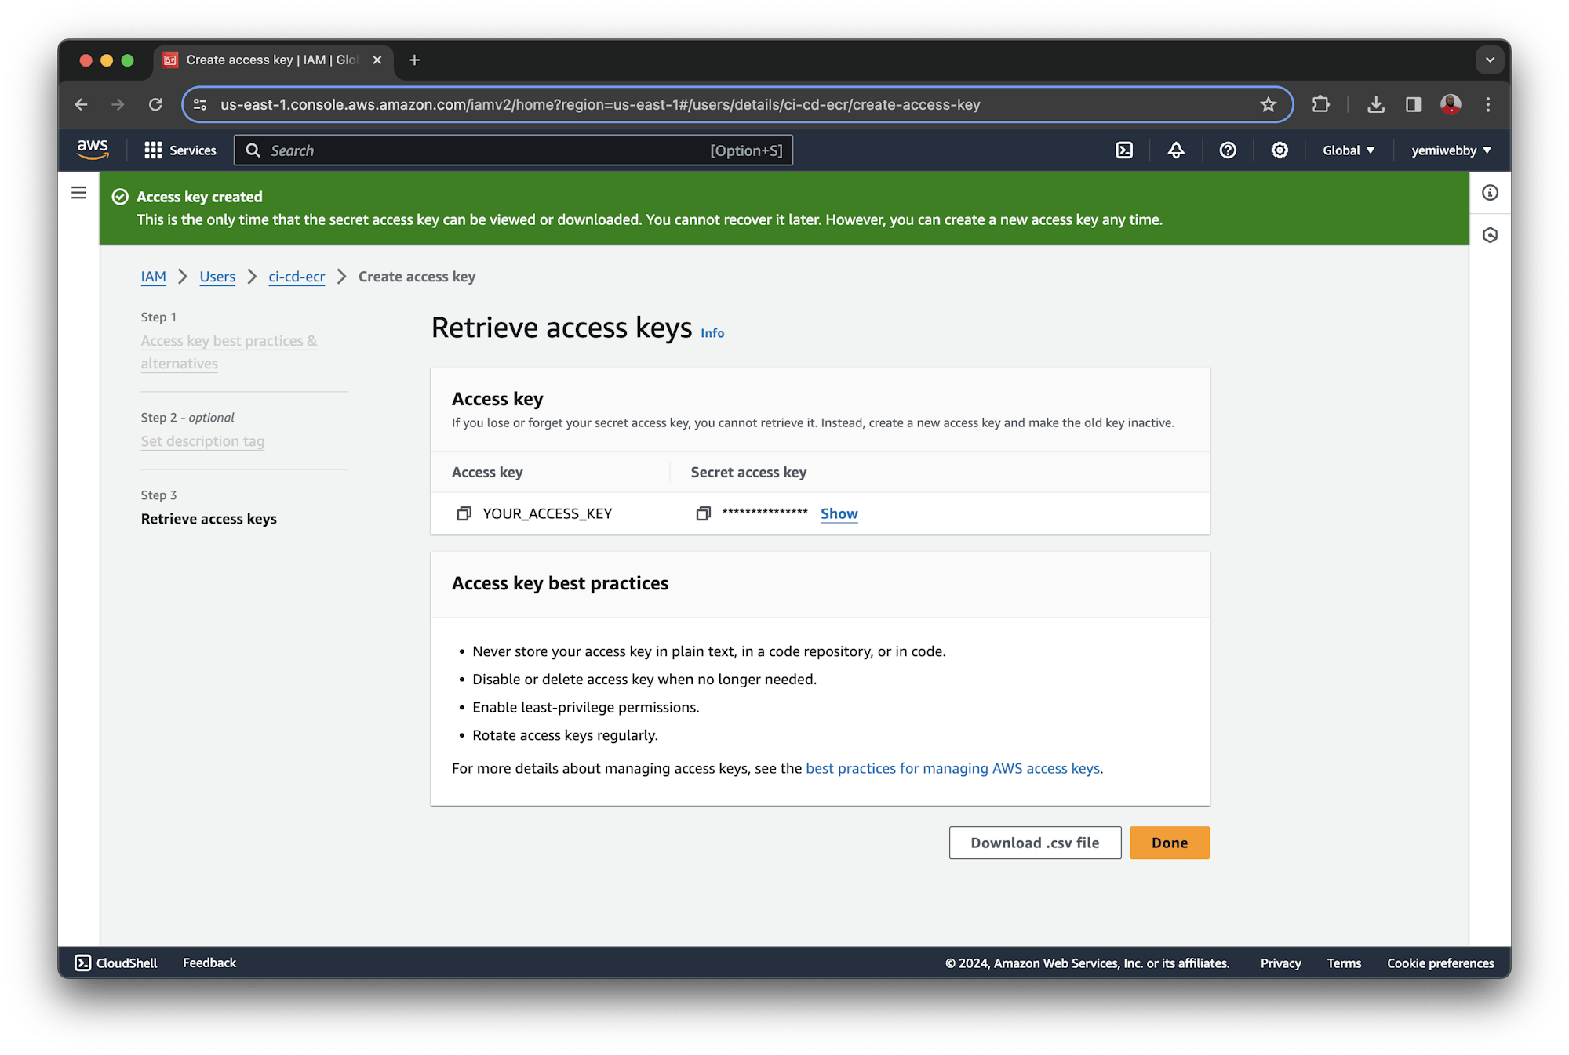The image size is (1569, 1055).
Task: Open CloudShell terminal icon in the navigation bar
Action: [x=1123, y=150]
